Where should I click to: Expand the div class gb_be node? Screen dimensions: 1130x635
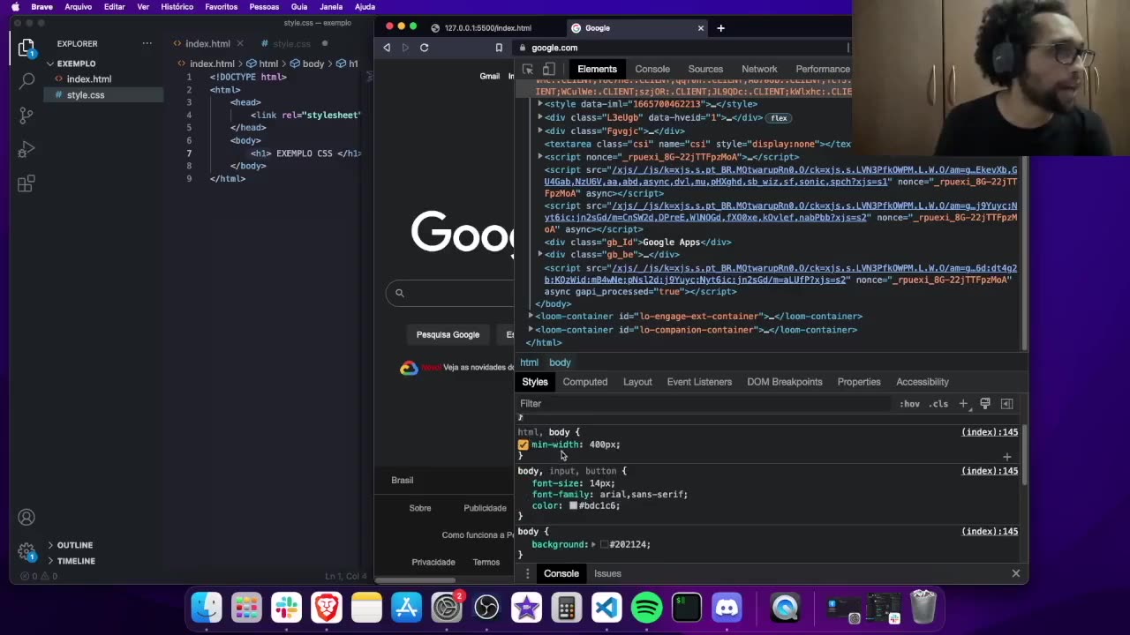click(540, 254)
